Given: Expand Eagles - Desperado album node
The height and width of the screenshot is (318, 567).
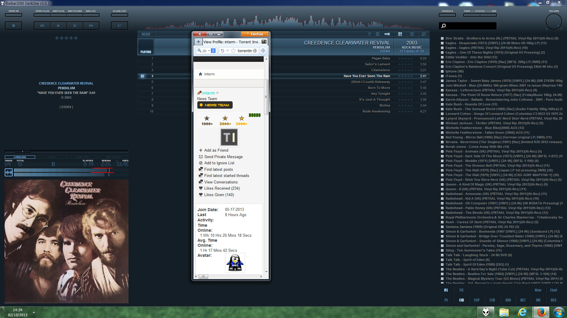Looking at the screenshot, I should tap(442, 43).
